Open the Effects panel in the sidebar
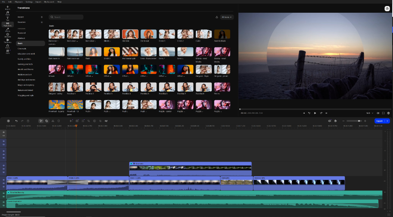393x217 pixels. pyautogui.click(x=7, y=30)
